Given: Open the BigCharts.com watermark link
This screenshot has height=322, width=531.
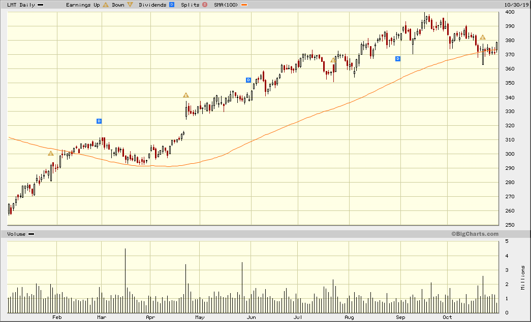Looking at the screenshot, I should tap(475, 234).
